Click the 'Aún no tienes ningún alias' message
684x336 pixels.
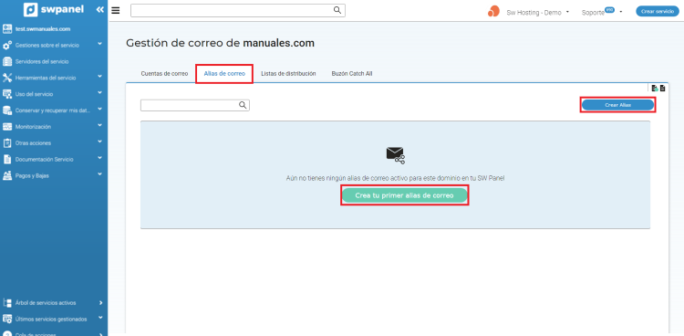click(395, 178)
